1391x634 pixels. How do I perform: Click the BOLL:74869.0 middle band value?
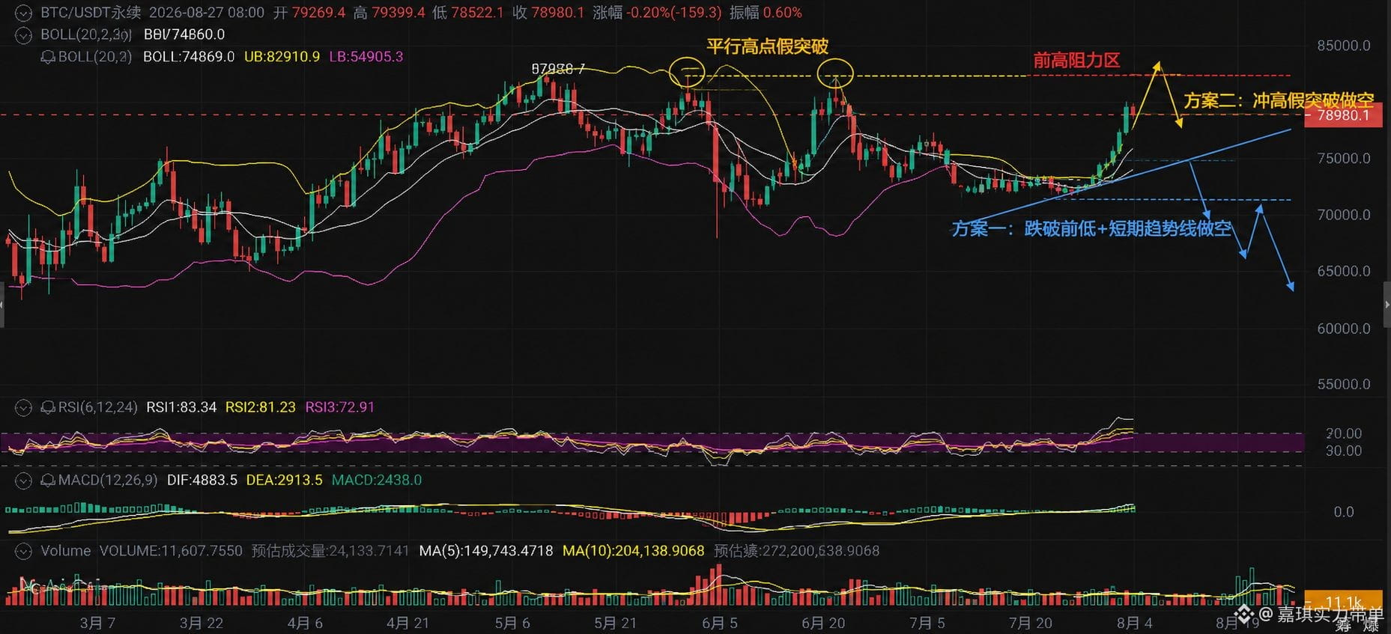point(189,57)
